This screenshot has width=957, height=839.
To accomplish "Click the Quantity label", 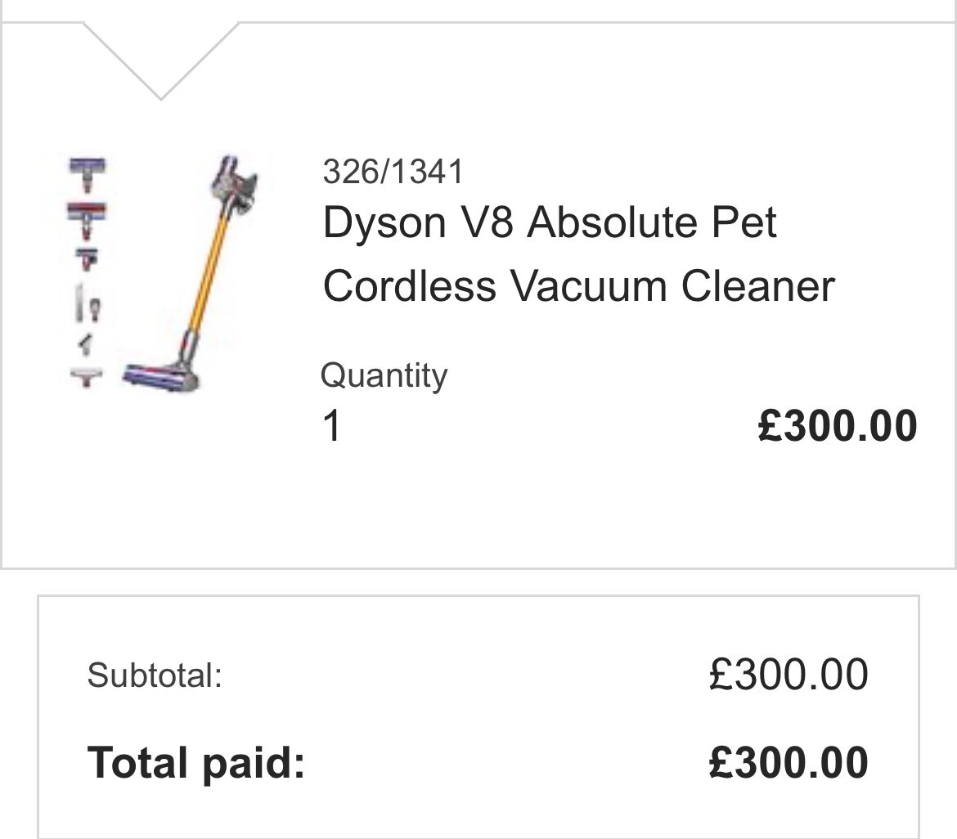I will [x=384, y=375].
